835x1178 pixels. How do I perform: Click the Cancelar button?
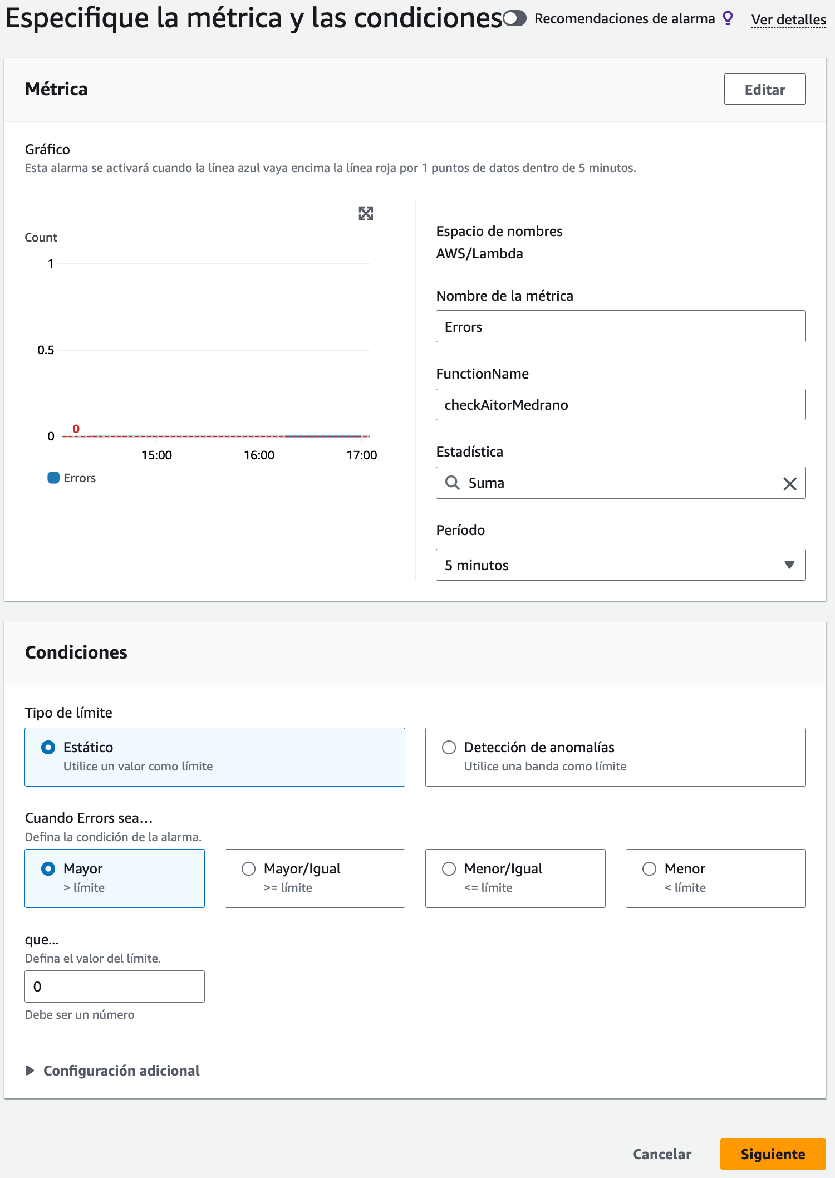tap(662, 1154)
